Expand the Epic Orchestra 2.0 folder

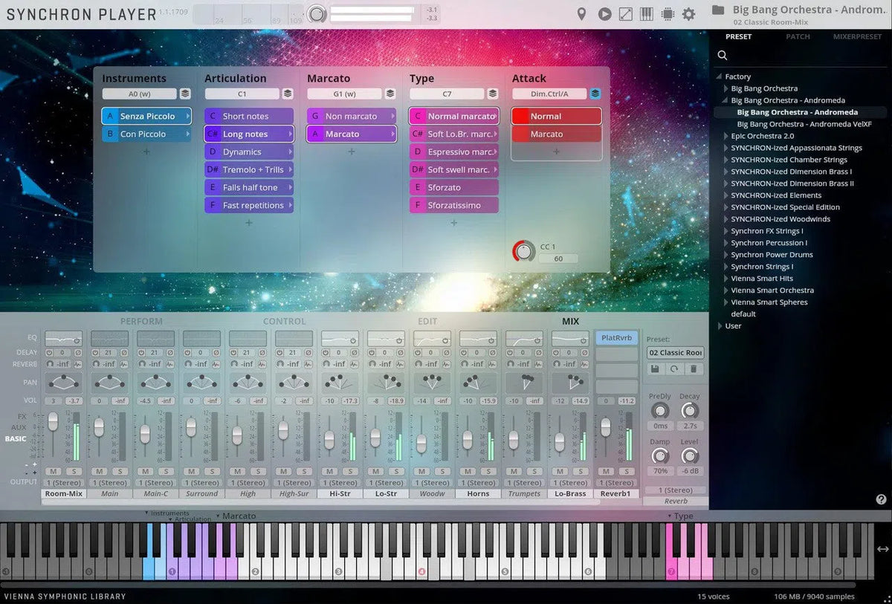(x=726, y=136)
